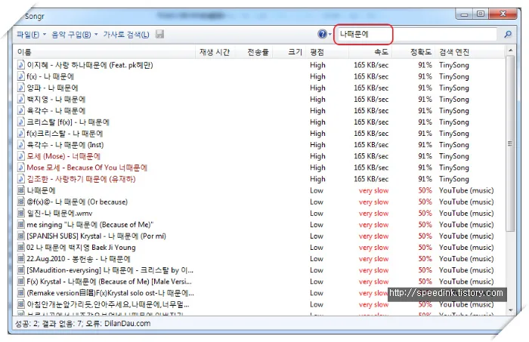Sort by the 속도 column header
Screen dimensions: 529x342
click(370, 52)
